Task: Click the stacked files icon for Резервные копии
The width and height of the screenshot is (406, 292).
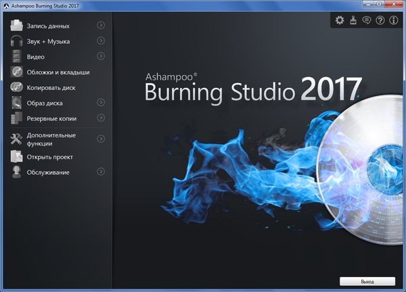Action: coord(16,118)
